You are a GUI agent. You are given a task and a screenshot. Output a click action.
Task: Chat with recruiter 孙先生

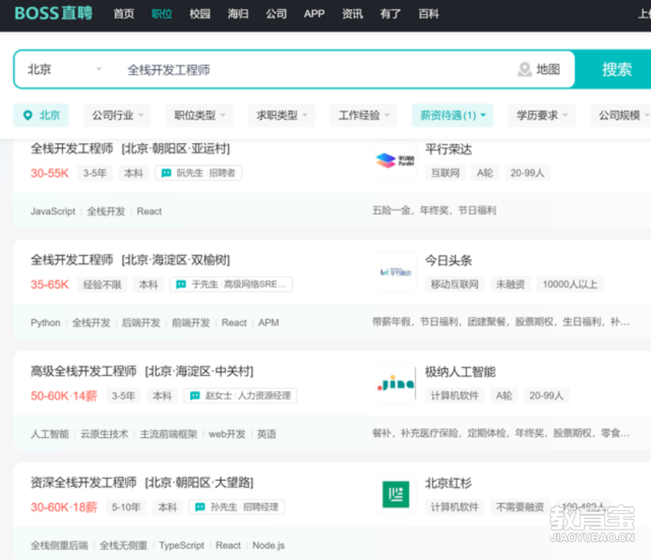click(237, 507)
